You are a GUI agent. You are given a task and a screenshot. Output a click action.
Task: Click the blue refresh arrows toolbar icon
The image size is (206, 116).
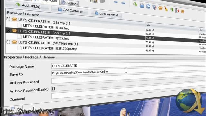148,6
